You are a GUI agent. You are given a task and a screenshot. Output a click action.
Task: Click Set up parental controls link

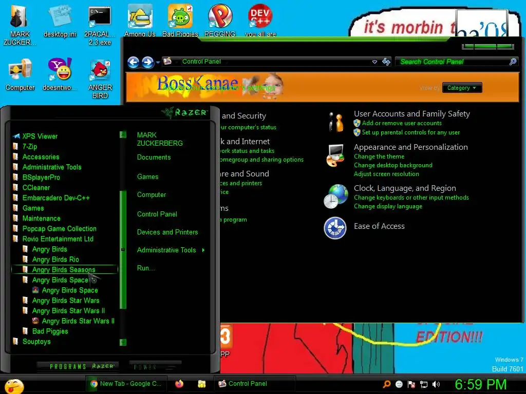pyautogui.click(x=411, y=132)
